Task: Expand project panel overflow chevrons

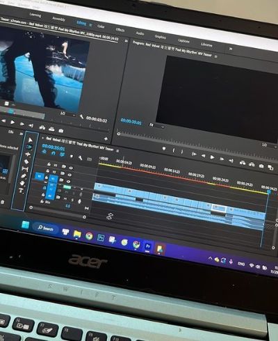Action: (x=22, y=134)
